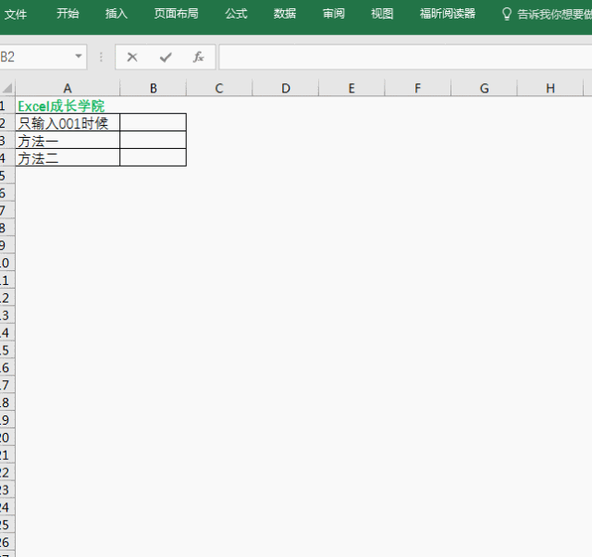This screenshot has height=557, width=592.
Task: Select cell containing 方法二
Action: (x=68, y=157)
